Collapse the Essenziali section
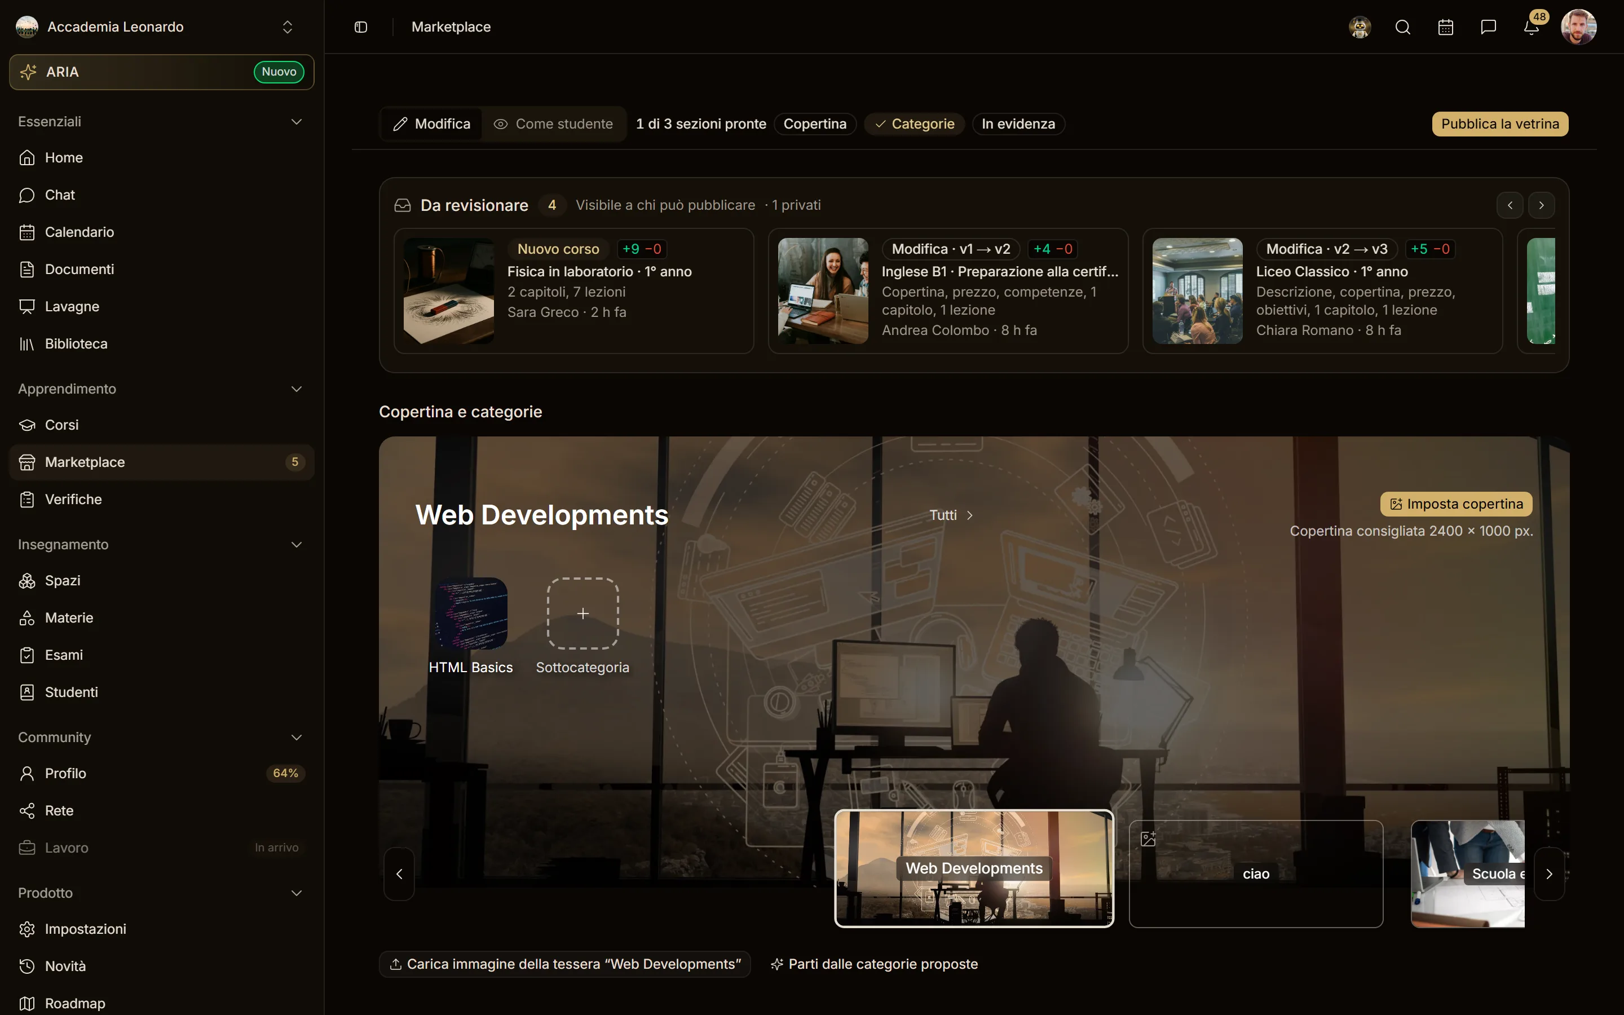 coord(162,121)
